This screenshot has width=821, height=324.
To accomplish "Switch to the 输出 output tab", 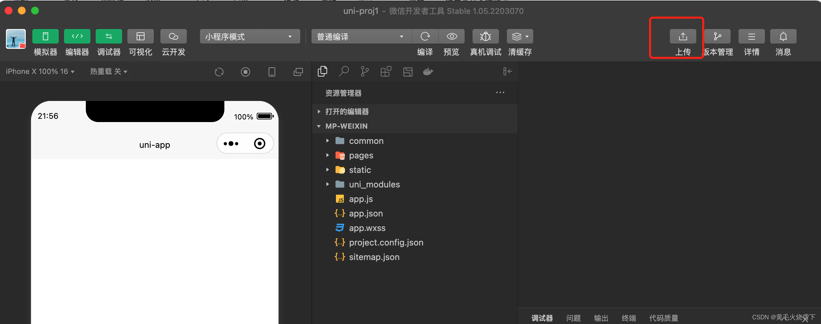I will [x=601, y=318].
